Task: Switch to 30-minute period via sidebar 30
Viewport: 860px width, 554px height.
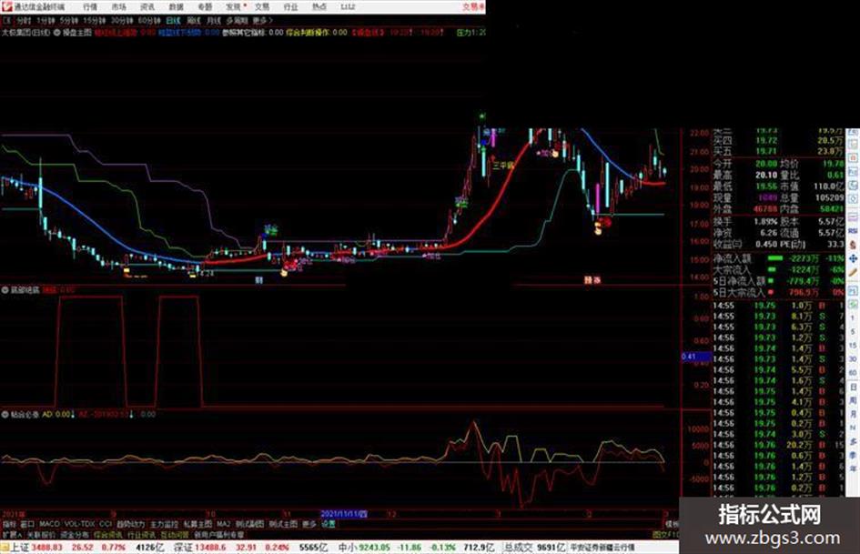Action: coord(853,358)
